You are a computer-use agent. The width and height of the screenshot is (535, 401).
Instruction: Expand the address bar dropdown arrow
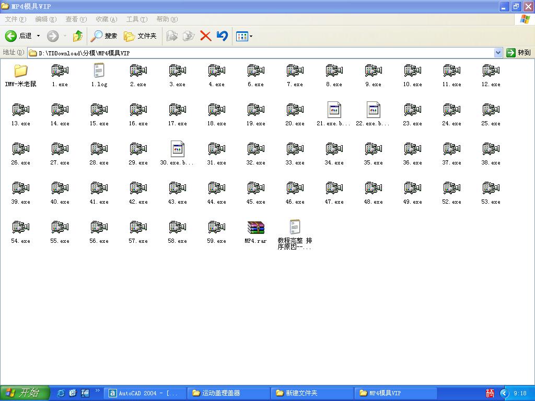(498, 53)
